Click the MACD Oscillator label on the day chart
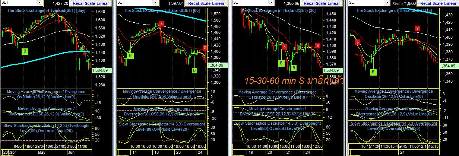 tap(47, 94)
